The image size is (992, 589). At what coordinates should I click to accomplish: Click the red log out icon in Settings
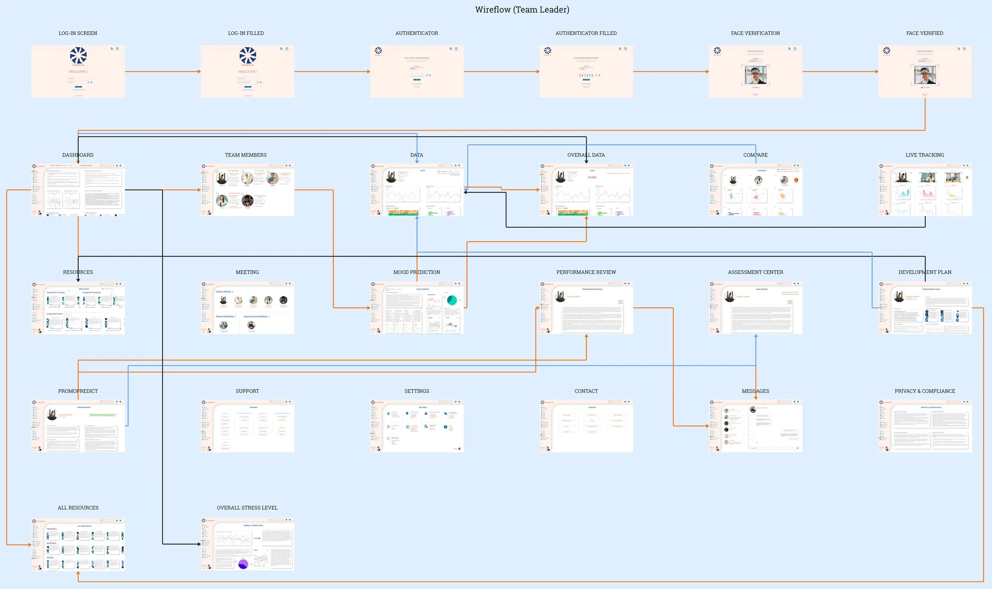459,448
